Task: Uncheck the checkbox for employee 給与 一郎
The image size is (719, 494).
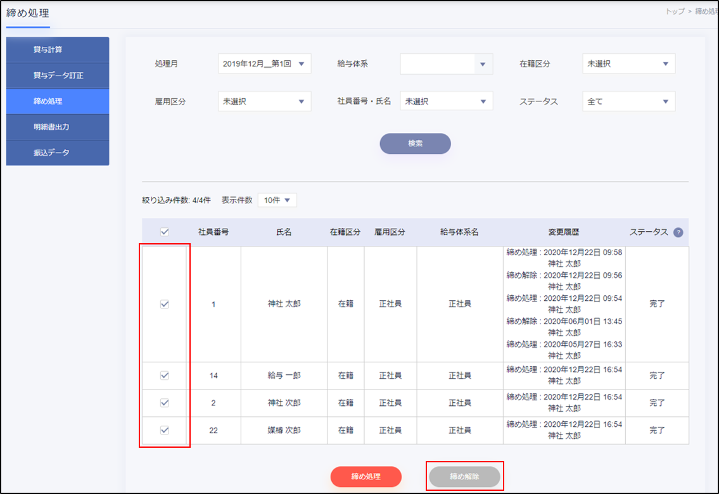Action: click(x=165, y=376)
